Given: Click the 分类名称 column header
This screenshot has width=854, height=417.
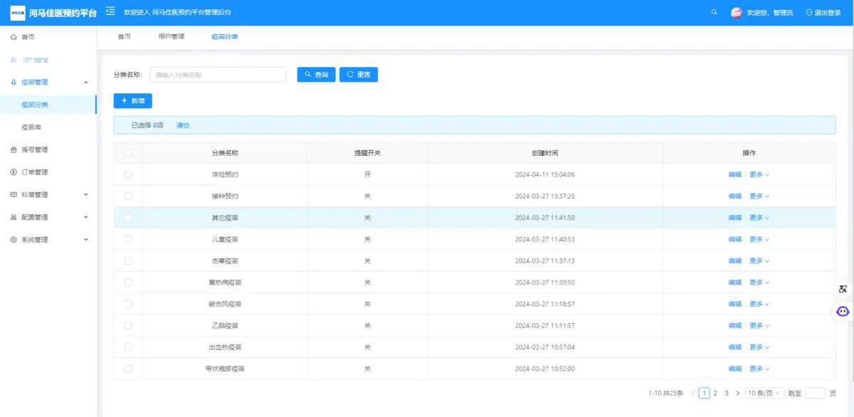Looking at the screenshot, I should pyautogui.click(x=225, y=153).
